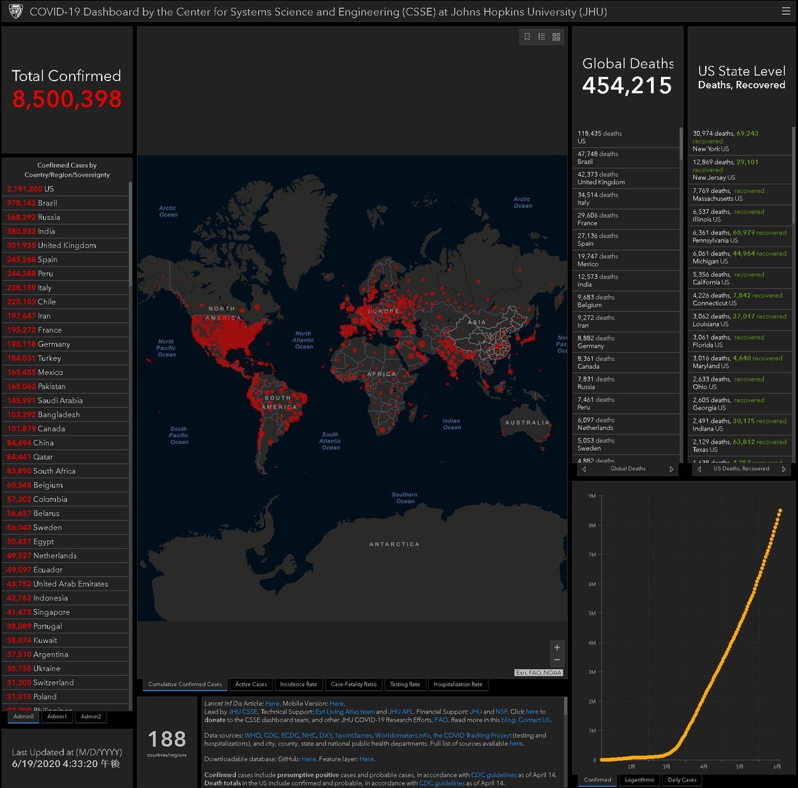
Task: Go to next US Deaths panel
Action: [784, 469]
